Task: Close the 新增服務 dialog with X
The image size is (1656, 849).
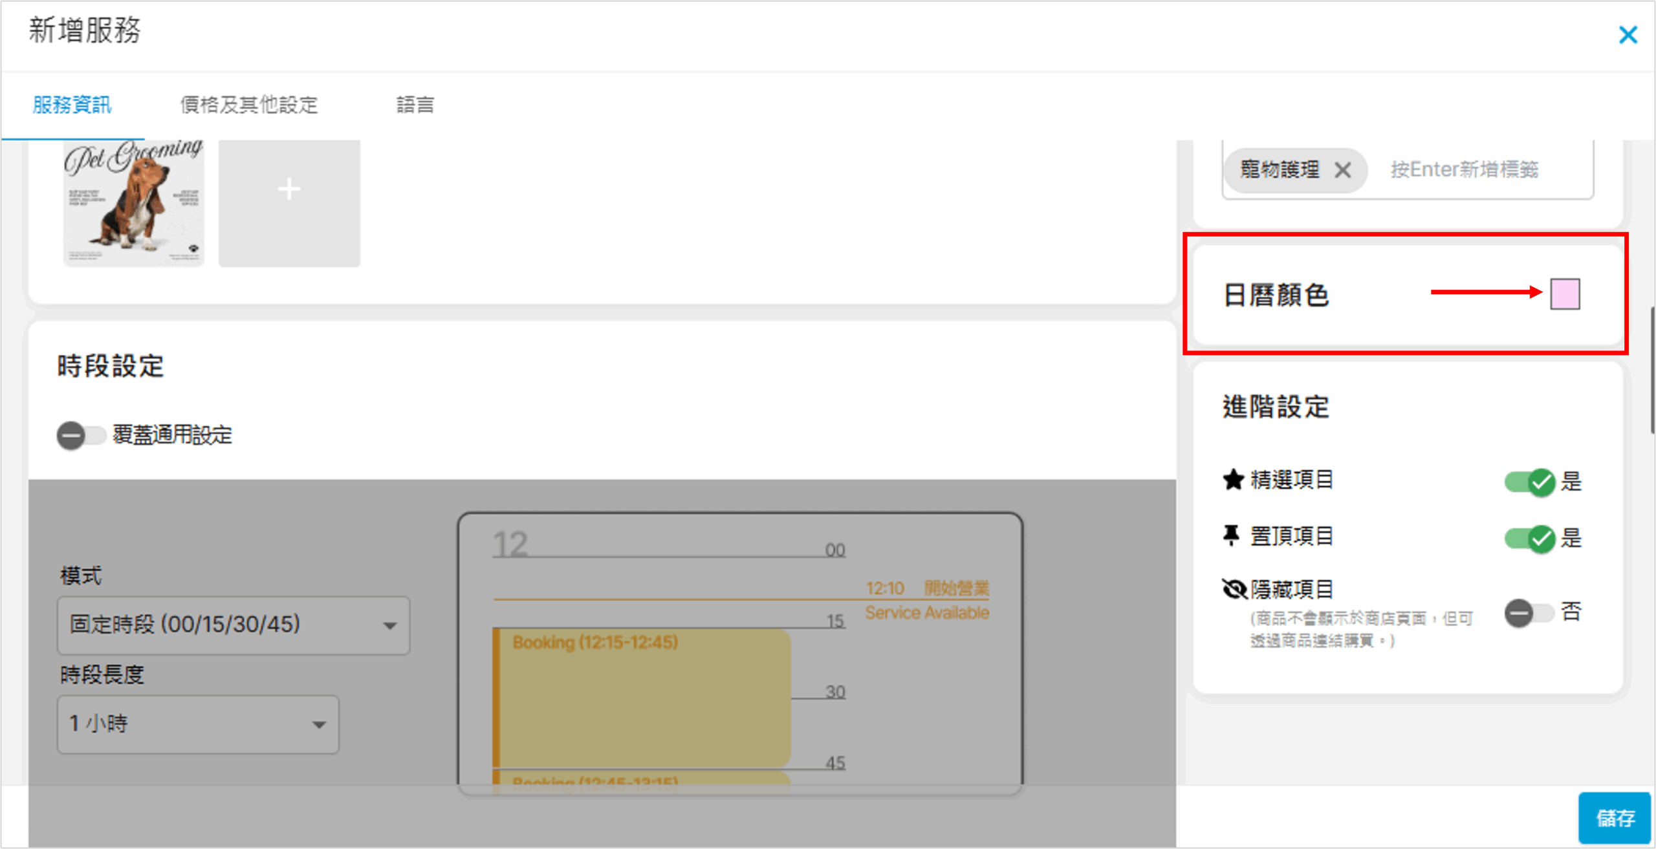Action: (1628, 35)
